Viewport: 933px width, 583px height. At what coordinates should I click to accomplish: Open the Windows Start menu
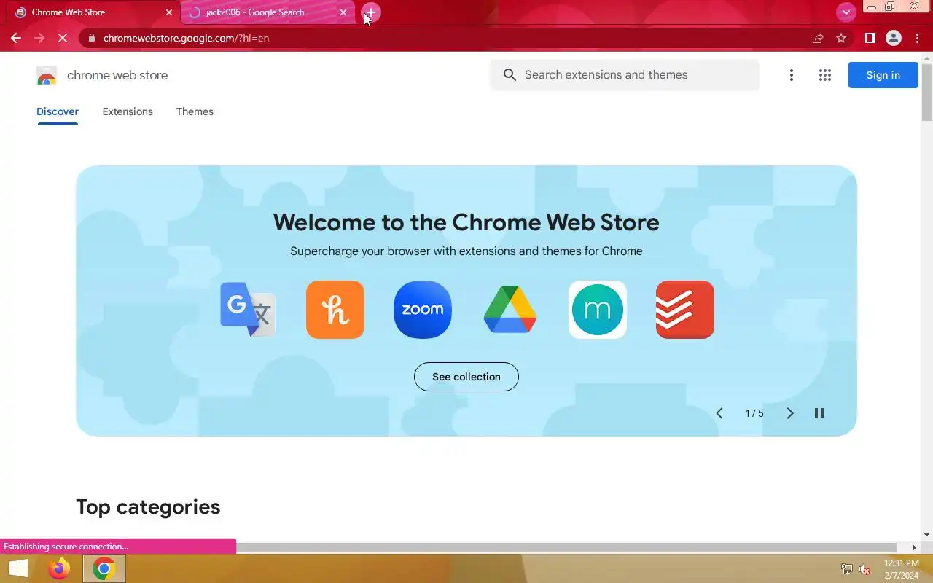coord(17,568)
